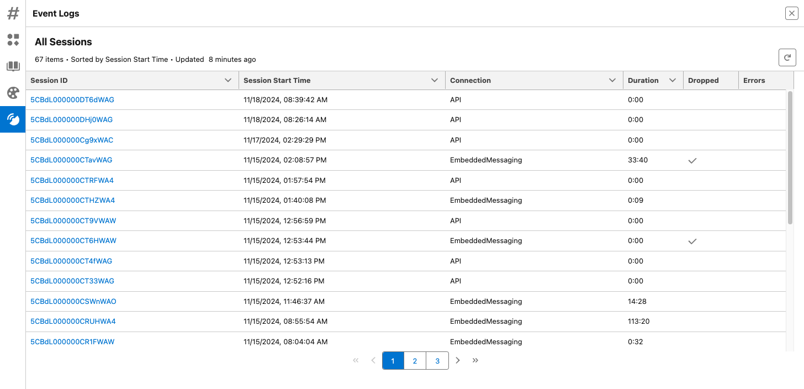
Task: Open Connection column dropdown menu
Action: click(x=612, y=80)
